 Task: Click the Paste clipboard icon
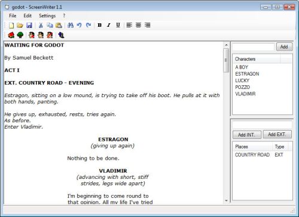click(x=59, y=25)
